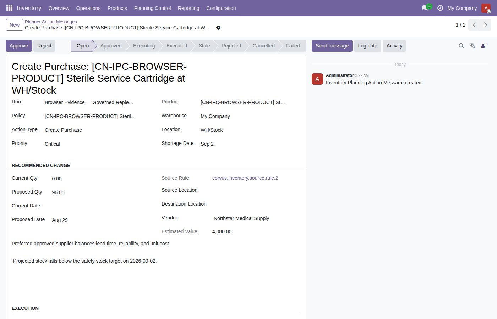Select the Open status stage
The image size is (497, 319).
click(83, 46)
